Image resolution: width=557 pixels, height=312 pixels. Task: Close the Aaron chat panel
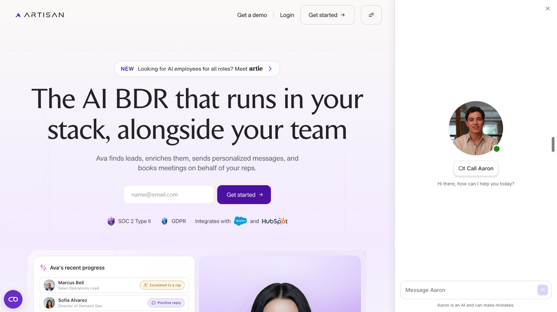tap(548, 9)
